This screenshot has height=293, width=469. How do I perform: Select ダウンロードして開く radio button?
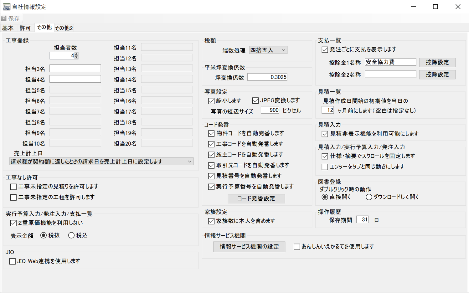point(369,197)
